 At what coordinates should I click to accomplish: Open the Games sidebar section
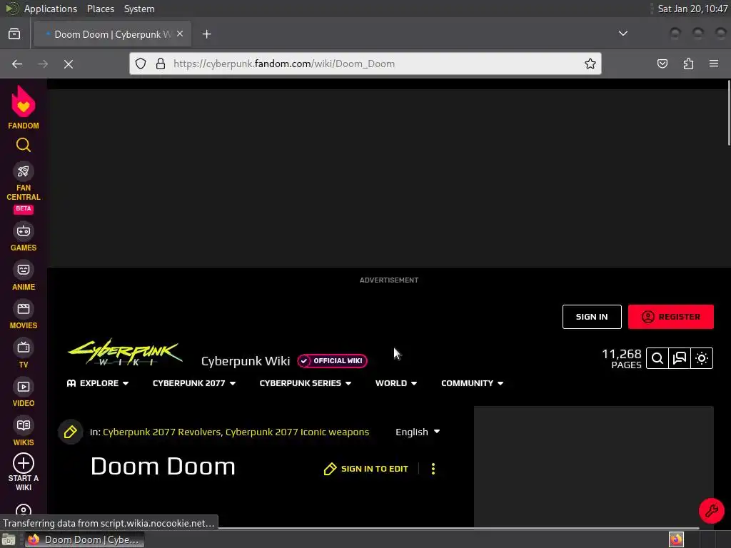click(x=24, y=237)
